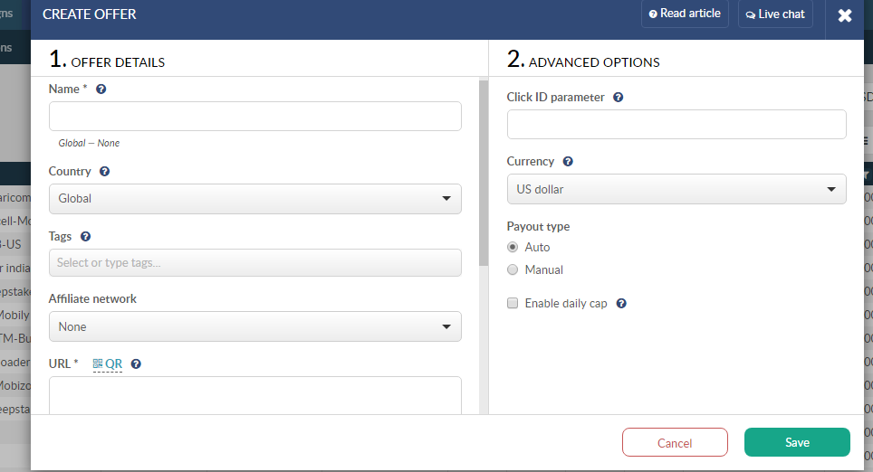Cancel the offer creation
Screen dimensions: 873x472
pyautogui.click(x=675, y=443)
